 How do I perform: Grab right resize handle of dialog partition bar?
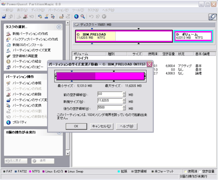pos(145,76)
